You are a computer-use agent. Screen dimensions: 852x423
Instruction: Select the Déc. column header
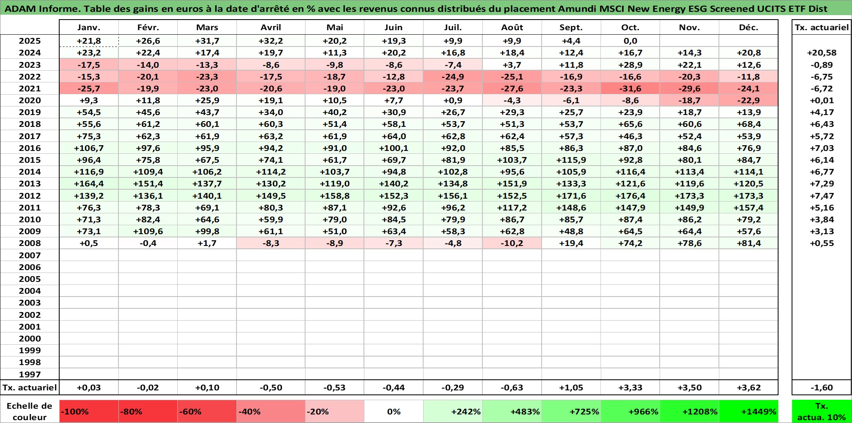[749, 27]
